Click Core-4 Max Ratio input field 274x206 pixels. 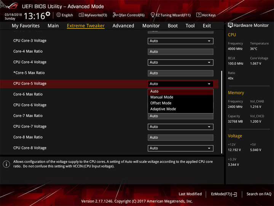[180, 51]
